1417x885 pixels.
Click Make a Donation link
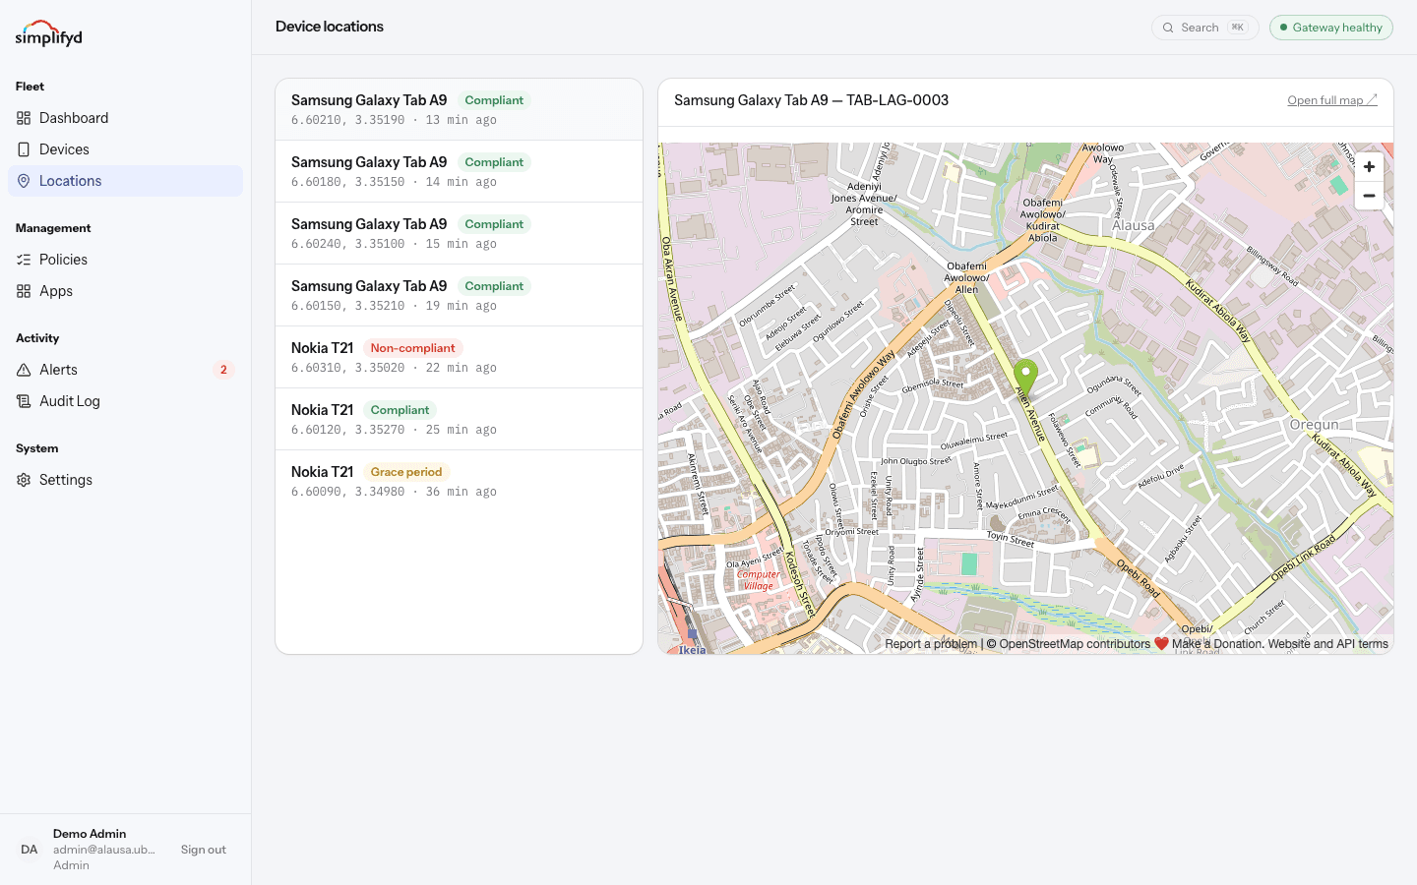(x=1217, y=644)
